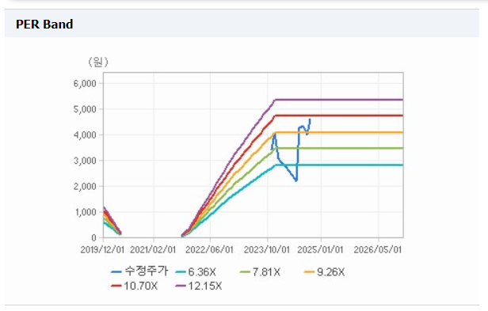The height and width of the screenshot is (311, 488).
Task: Click the 2023/10/01 x-axis label
Action: click(267, 250)
